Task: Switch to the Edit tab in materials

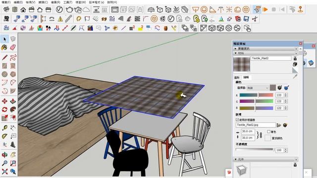Action: [246, 77]
